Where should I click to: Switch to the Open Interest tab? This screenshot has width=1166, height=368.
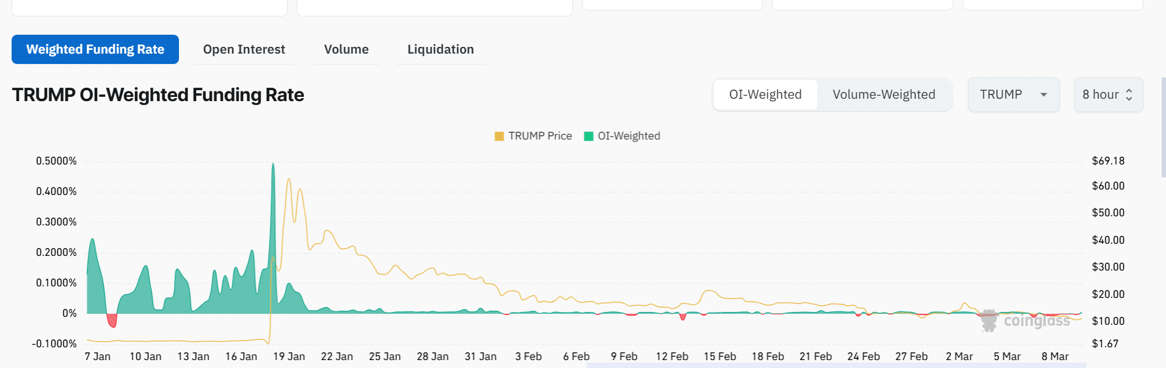coord(244,49)
